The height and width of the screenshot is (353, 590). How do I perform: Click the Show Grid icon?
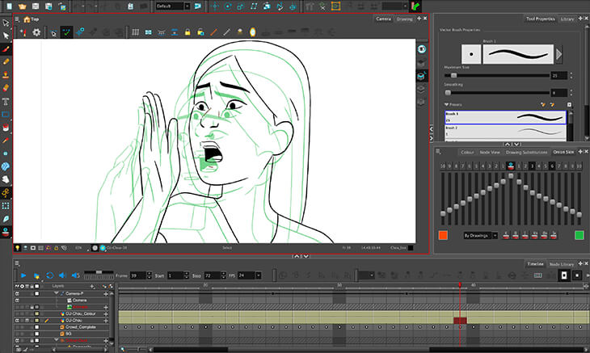click(x=135, y=32)
